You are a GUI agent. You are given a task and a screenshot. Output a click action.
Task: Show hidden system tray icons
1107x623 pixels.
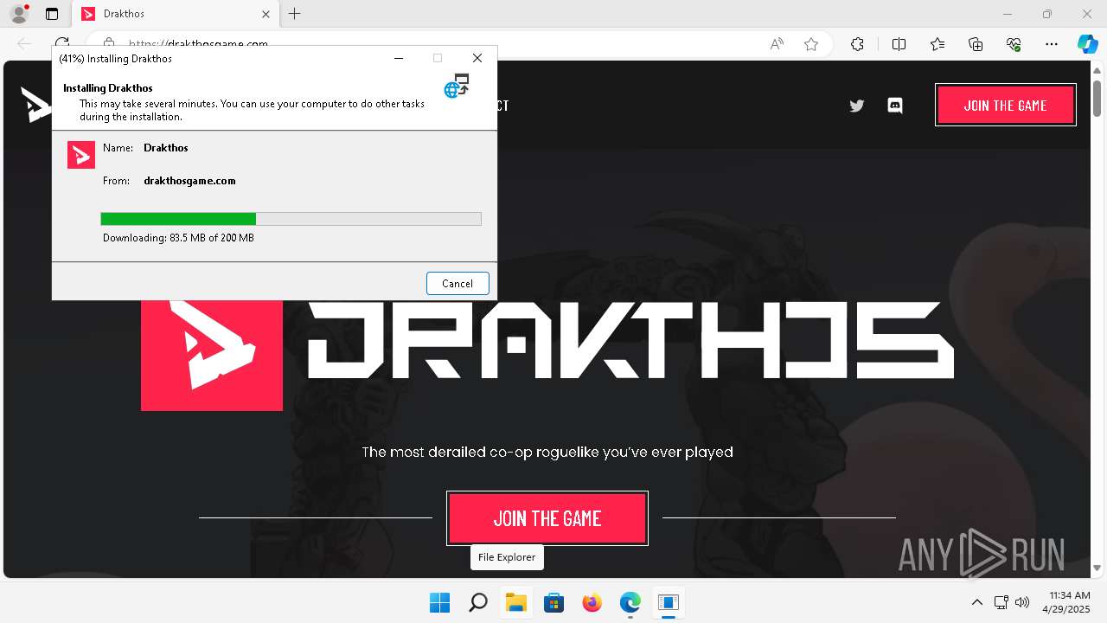pos(977,602)
